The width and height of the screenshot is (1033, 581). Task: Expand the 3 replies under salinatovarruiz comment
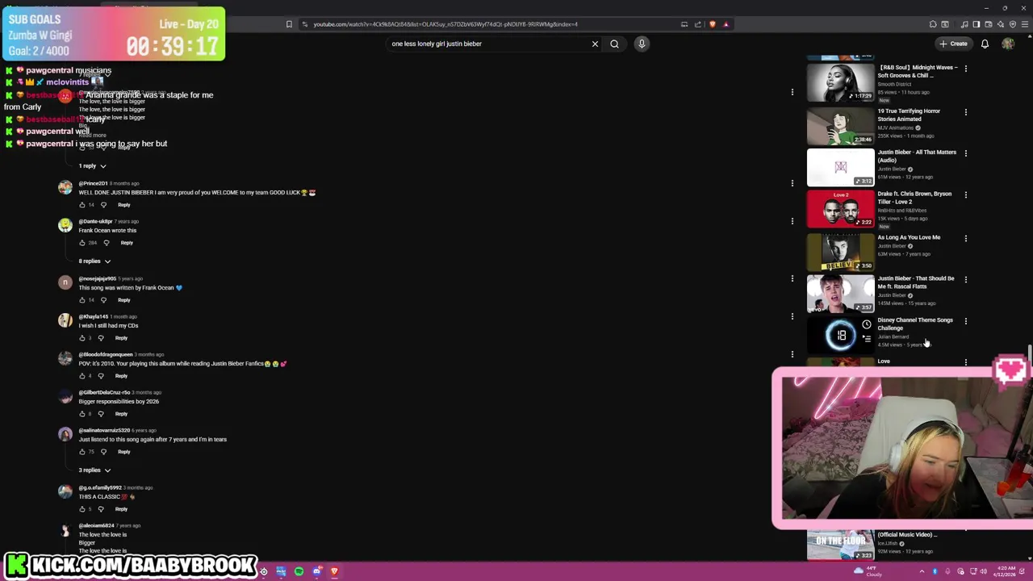(x=94, y=470)
